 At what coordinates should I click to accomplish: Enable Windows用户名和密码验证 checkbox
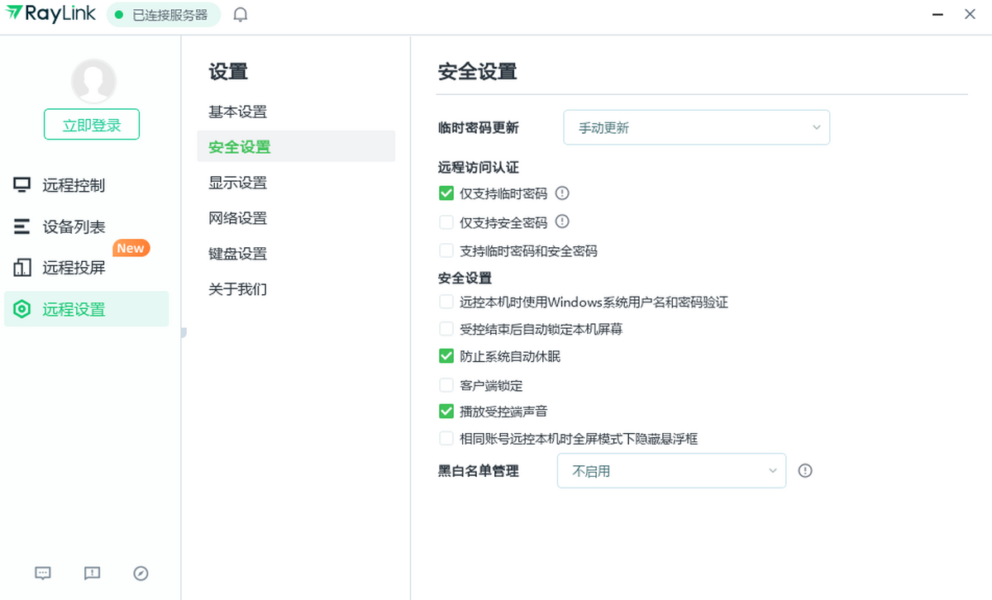446,302
